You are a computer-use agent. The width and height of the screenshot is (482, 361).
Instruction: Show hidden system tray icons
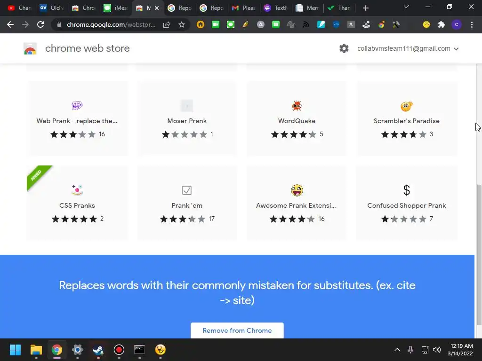397,350
